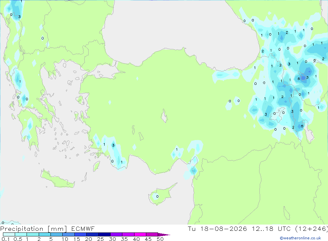Image resolution: width=328 pixels, height=241 pixels.
Task: Click the legend scale label '30'
Action: tap(113, 239)
